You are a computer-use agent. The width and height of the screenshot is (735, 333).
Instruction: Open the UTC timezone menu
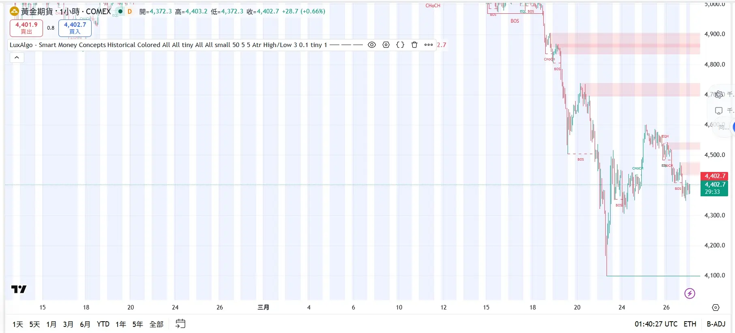point(656,324)
